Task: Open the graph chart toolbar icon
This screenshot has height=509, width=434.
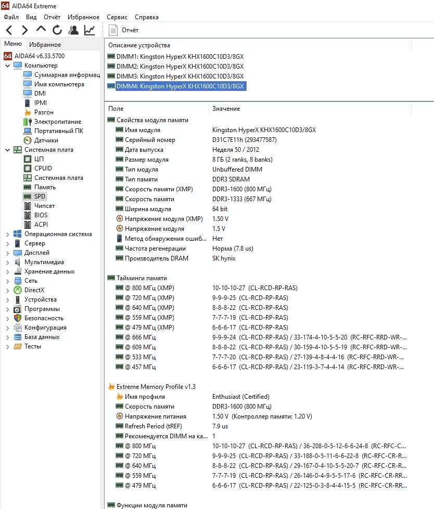Action: 90,30
